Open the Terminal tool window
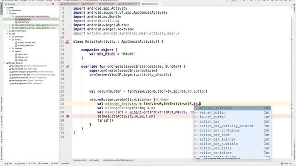The width and height of the screenshot is (296, 166). click(43, 163)
